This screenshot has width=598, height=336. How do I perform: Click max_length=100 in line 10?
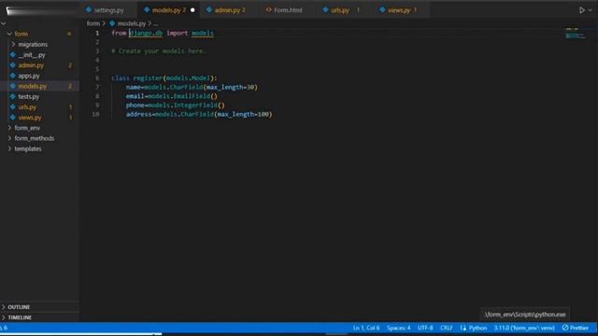(243, 114)
